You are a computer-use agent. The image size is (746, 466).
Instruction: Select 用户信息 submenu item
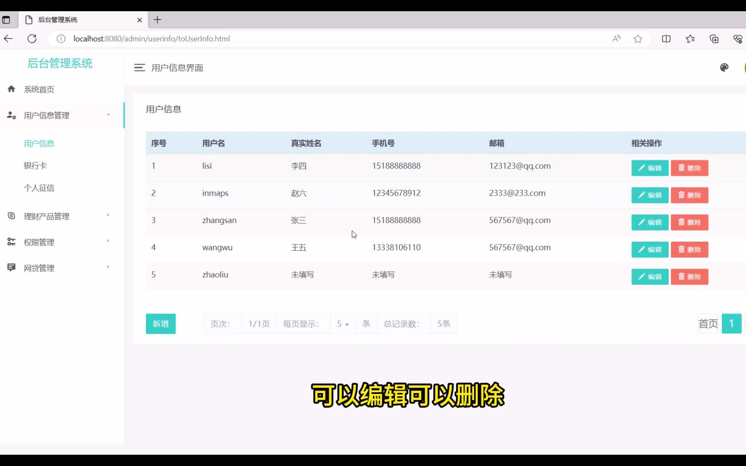click(39, 144)
